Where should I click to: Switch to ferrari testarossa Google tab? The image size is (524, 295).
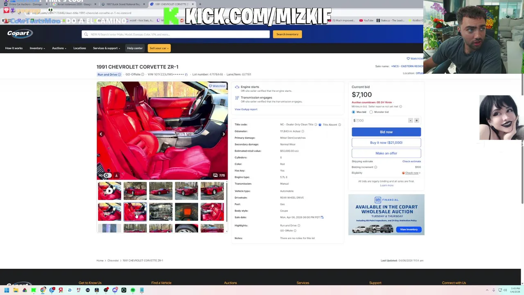pyautogui.click(x=74, y=4)
